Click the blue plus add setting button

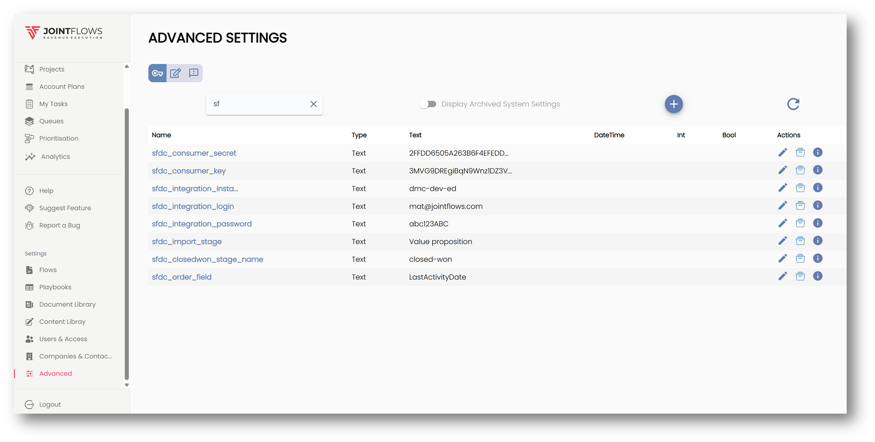click(674, 104)
